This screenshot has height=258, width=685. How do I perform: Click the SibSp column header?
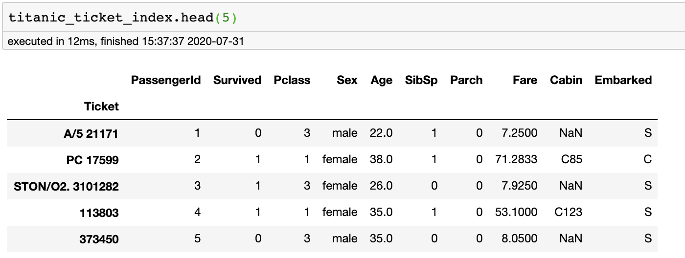[421, 80]
